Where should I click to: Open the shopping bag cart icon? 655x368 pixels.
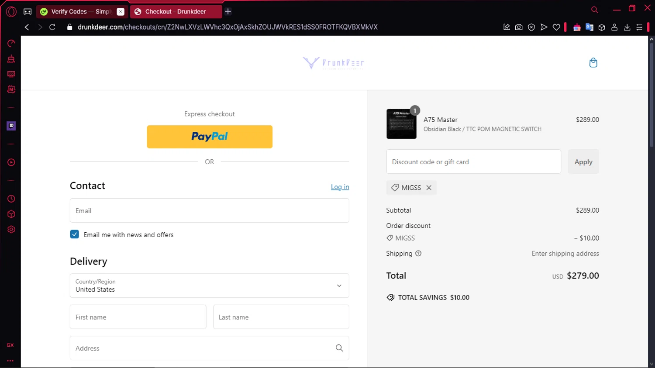point(593,63)
